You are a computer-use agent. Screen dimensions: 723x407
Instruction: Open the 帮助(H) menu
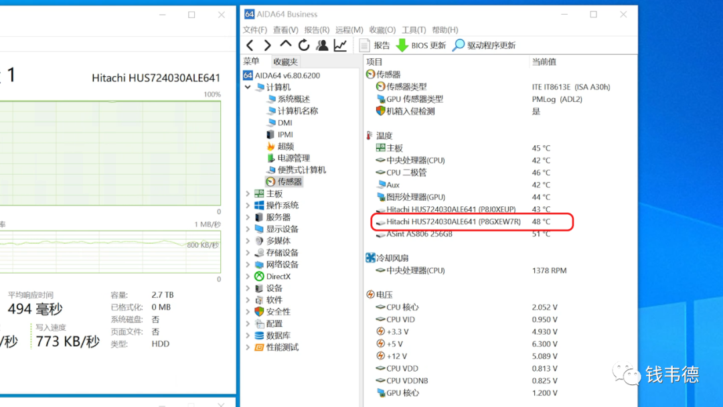[445, 30]
